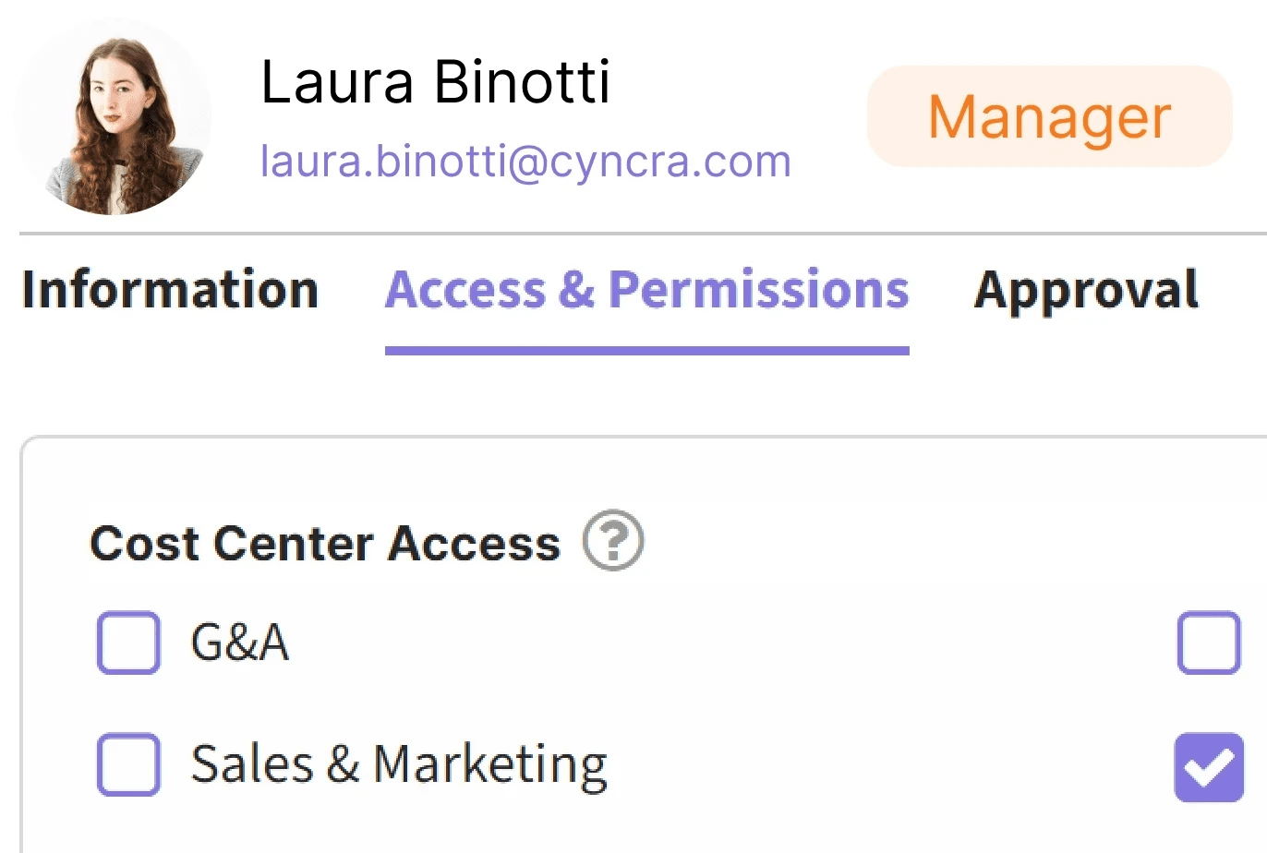This screenshot has height=853, width=1267.
Task: Click the G&A cost center label
Action: (x=240, y=642)
